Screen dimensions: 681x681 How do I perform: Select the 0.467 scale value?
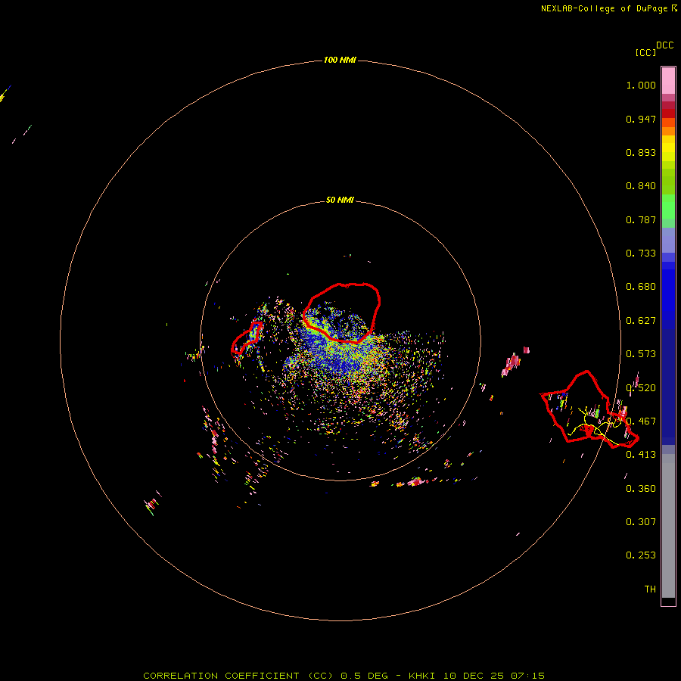pos(641,421)
